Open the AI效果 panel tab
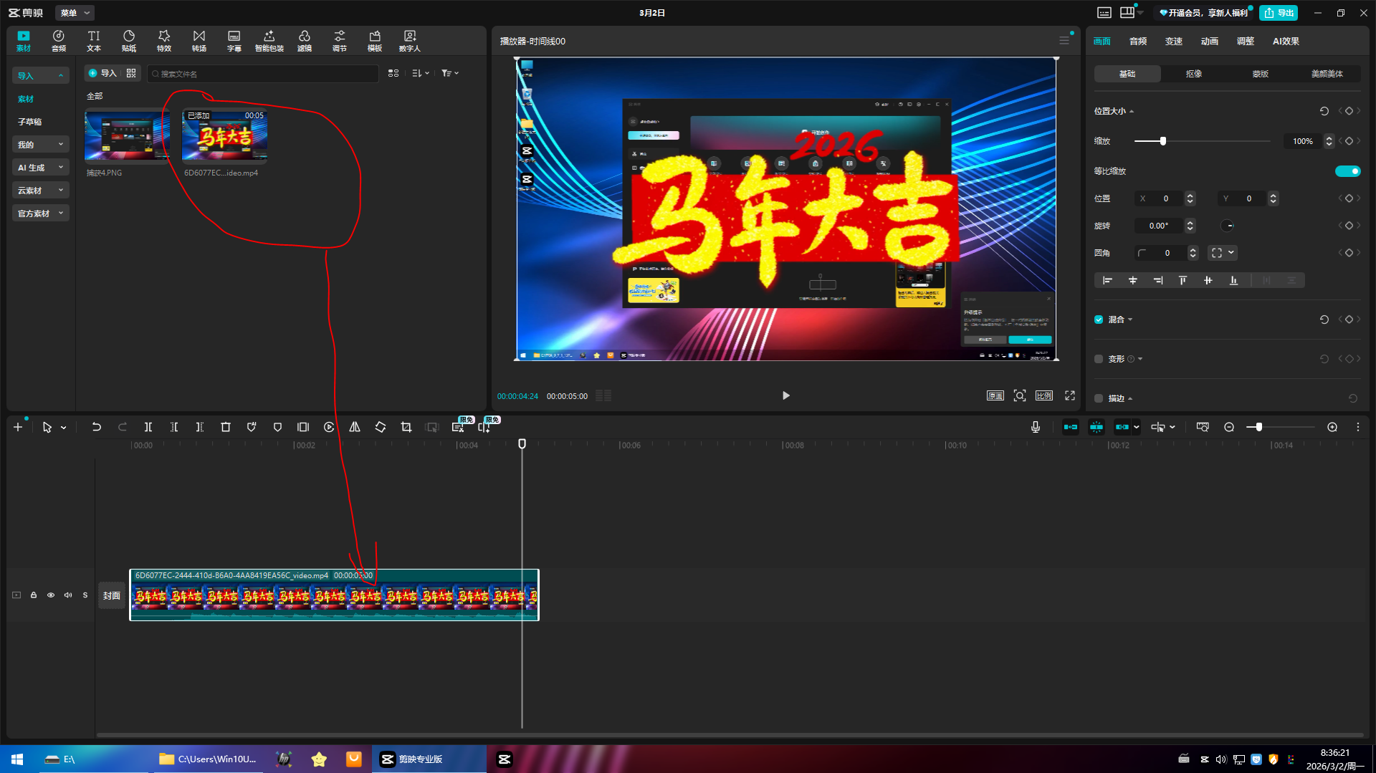1376x773 pixels. 1285,41
